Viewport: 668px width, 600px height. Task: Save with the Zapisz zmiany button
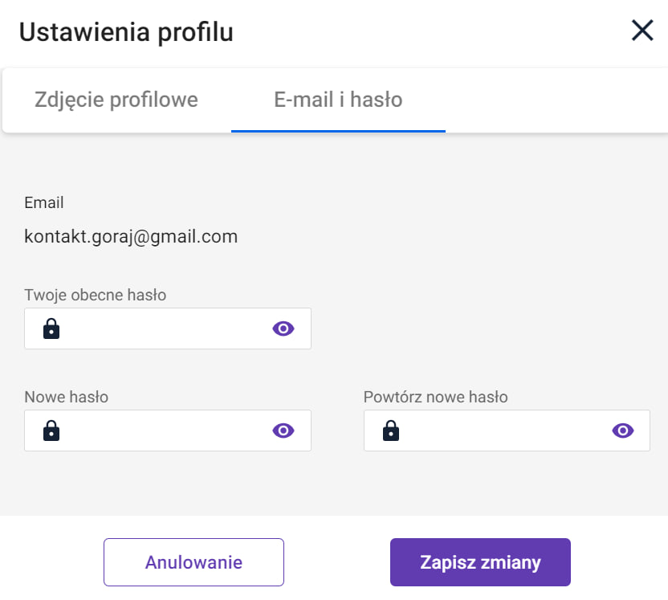click(480, 562)
